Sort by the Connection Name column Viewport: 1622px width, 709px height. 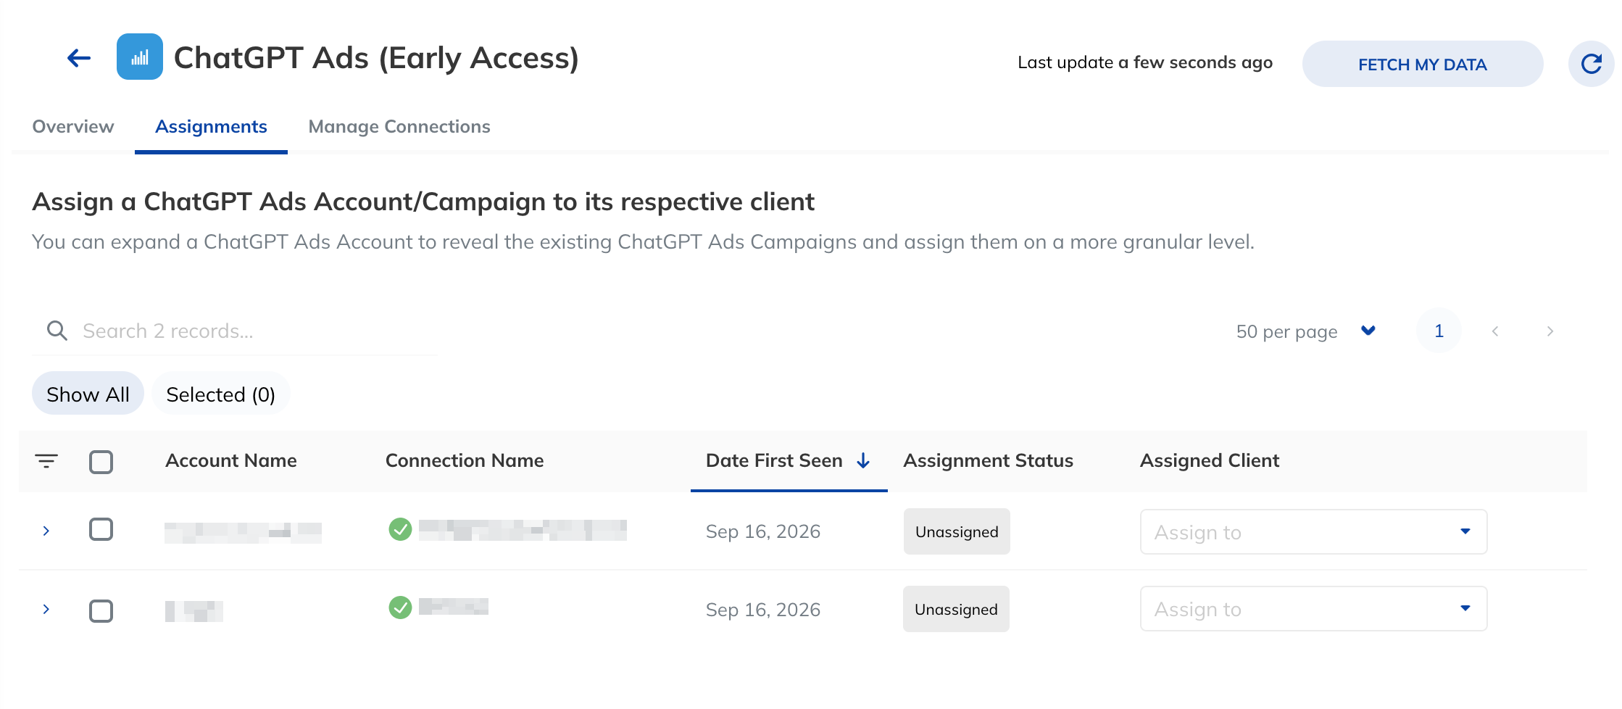pyautogui.click(x=465, y=460)
